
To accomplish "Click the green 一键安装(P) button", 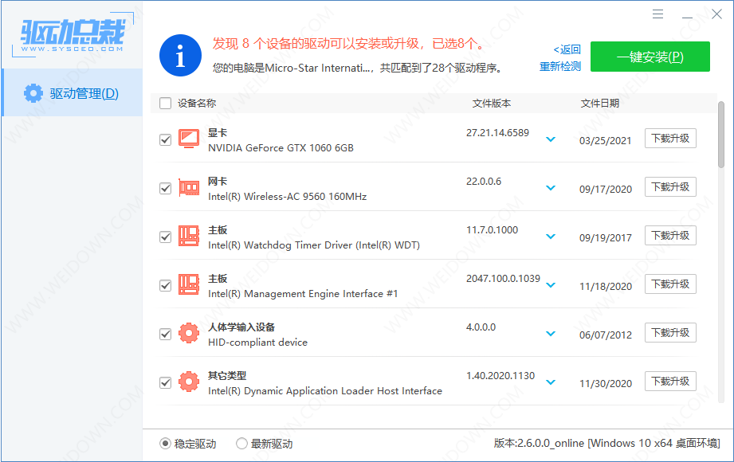I will coord(650,57).
